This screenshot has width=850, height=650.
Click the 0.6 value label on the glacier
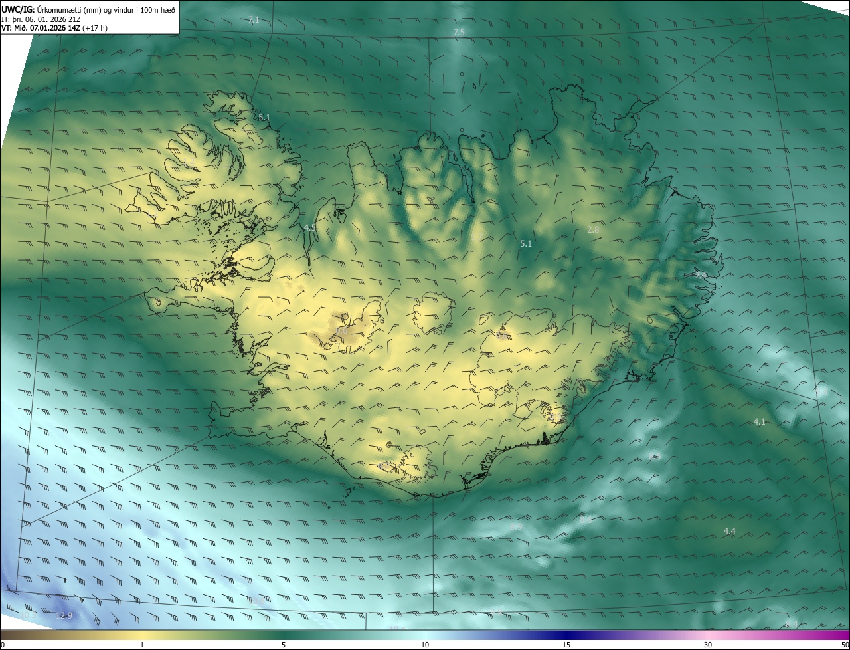pos(342,330)
